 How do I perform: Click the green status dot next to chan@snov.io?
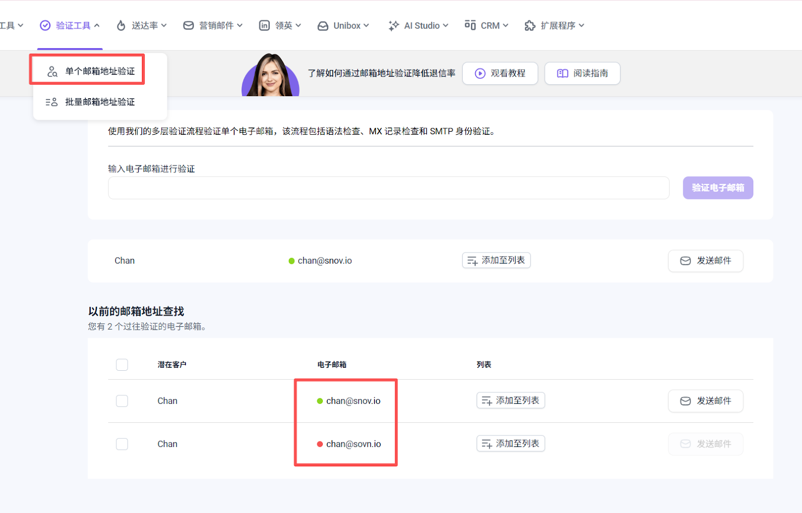(319, 401)
